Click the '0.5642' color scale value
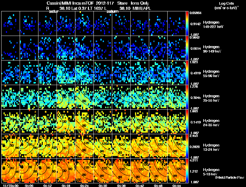246x187 pixels. (x=195, y=37)
